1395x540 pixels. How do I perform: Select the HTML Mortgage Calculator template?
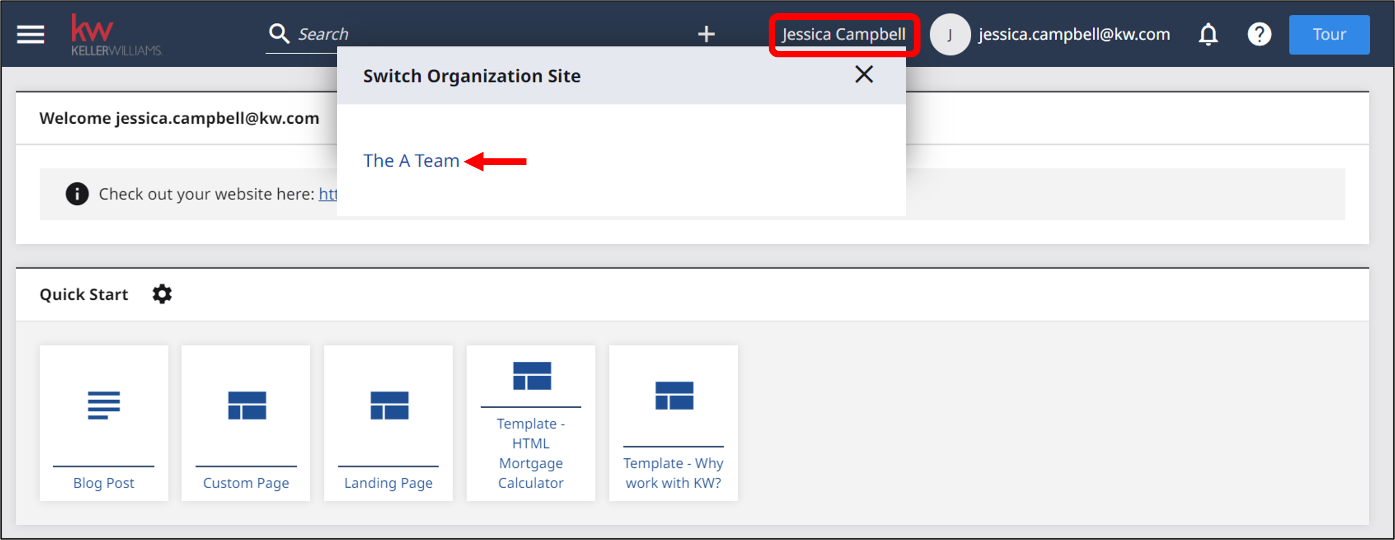[x=530, y=422]
